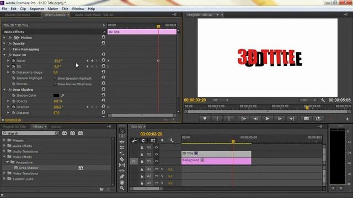
Task: Select the Hand tool
Action: coord(122,182)
